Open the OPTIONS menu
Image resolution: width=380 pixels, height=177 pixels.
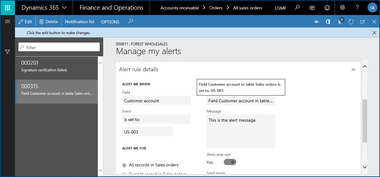[x=110, y=22]
